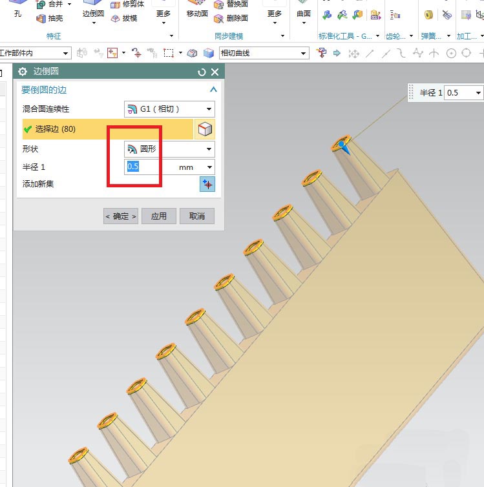The height and width of the screenshot is (487, 484).
Task: Open the 形状 圆形 dropdown
Action: 169,149
